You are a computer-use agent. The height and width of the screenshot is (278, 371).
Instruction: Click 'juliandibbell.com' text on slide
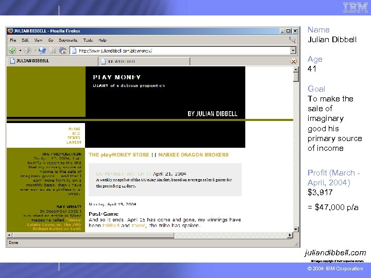pyautogui.click(x=335, y=253)
